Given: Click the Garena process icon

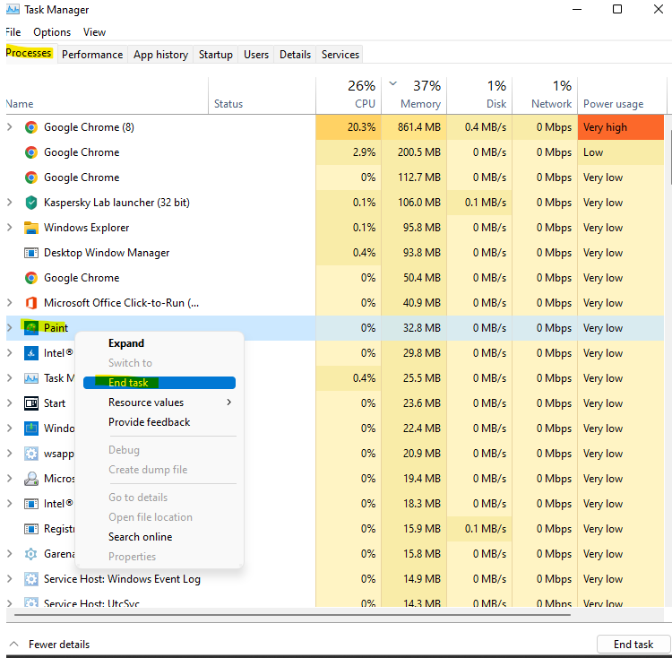Looking at the screenshot, I should point(30,554).
